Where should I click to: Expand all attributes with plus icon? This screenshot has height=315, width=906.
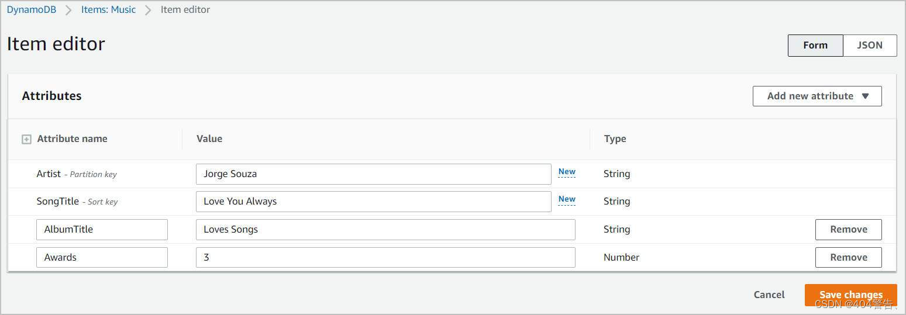[26, 139]
